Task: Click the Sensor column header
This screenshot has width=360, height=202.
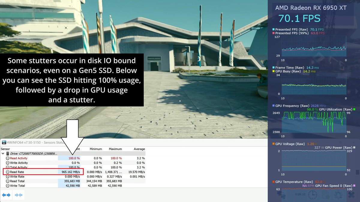Action: pyautogui.click(x=5, y=149)
